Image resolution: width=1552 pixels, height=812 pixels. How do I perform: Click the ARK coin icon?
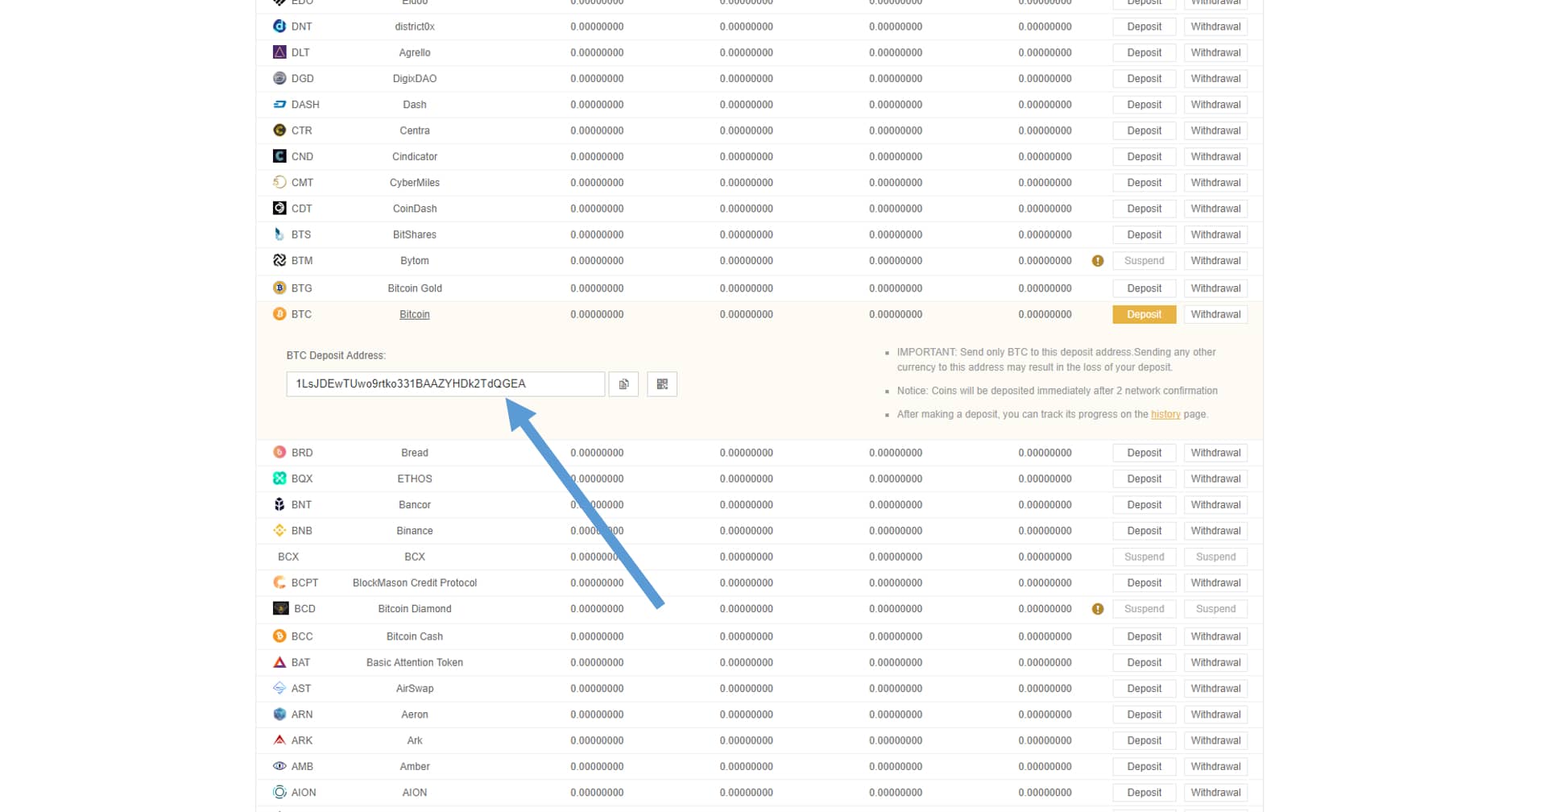click(279, 740)
